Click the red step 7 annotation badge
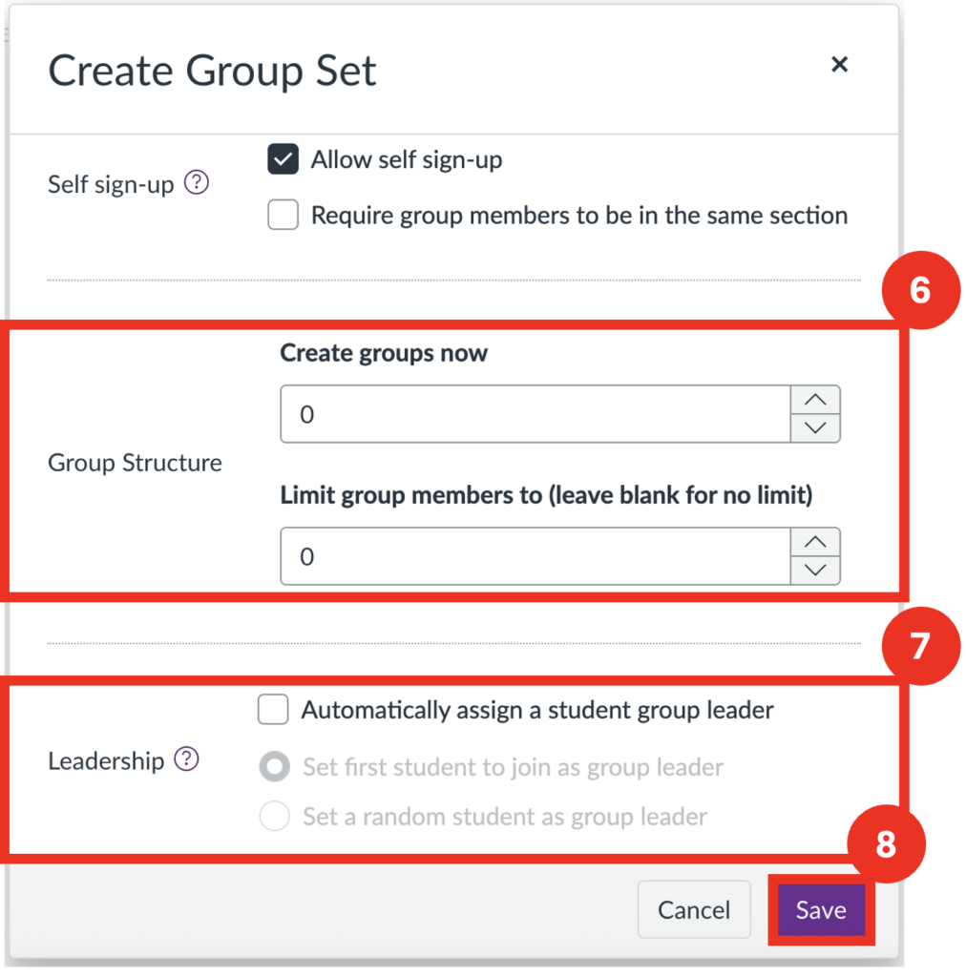966x977 pixels. coord(919,646)
